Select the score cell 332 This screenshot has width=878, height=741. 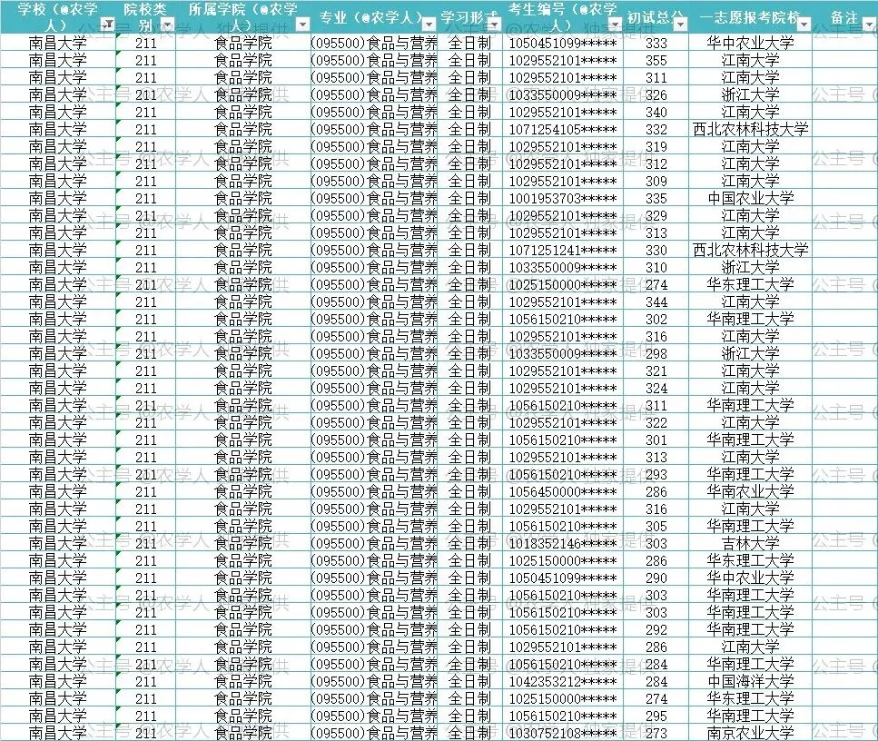tap(656, 130)
